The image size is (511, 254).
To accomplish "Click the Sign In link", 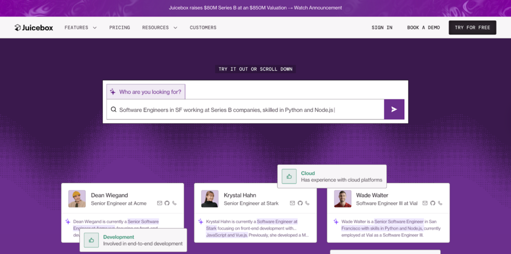I will (x=382, y=28).
